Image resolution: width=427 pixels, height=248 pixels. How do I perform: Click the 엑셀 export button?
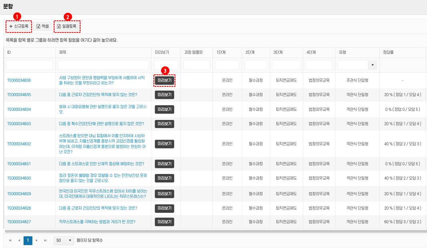point(42,26)
